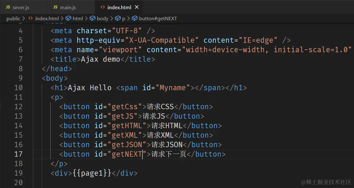Close the index.html tab
The height and width of the screenshot is (188, 354).
(137, 7)
